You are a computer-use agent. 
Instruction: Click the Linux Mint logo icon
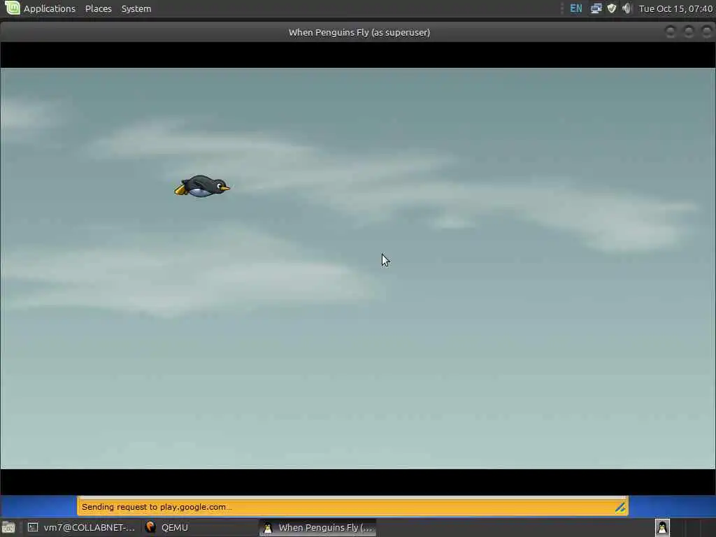(13, 8)
